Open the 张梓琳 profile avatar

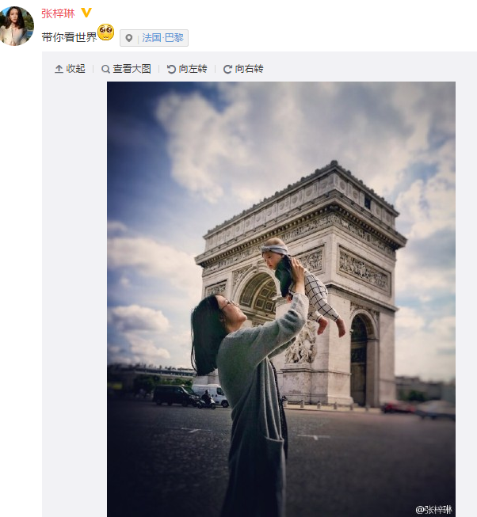pos(16,26)
